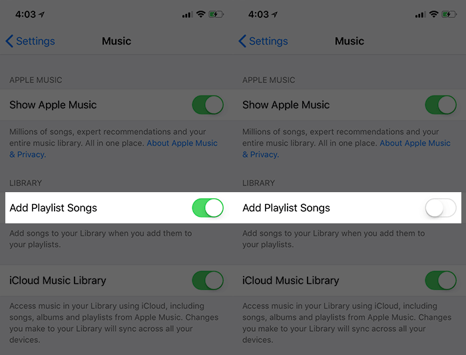Tap the Add Playlist Songs label on right
The image size is (466, 355).
click(286, 208)
